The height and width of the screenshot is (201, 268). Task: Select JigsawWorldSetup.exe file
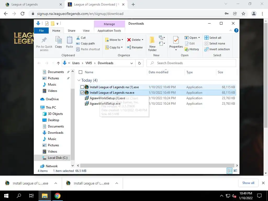[x=105, y=104]
